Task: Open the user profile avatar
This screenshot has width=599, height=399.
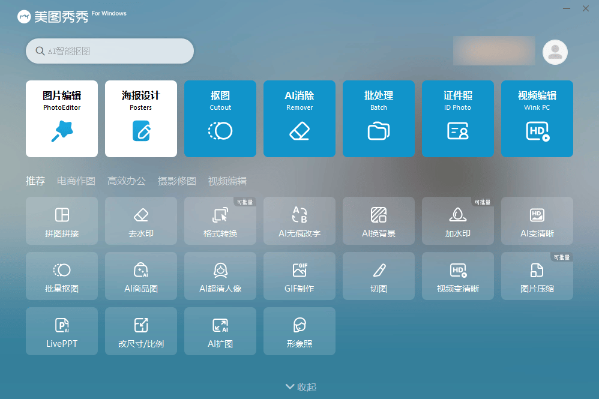Action: [555, 52]
